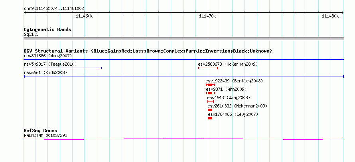Click the 111460k ruler tick label
This screenshot has width=355, height=162.
pos(84,16)
